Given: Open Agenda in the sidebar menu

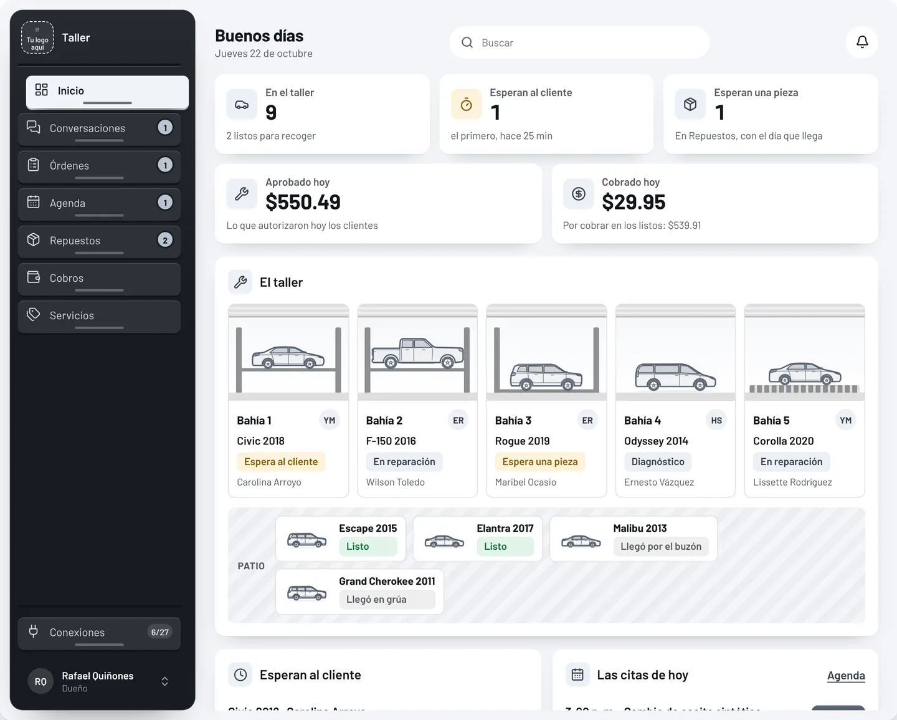Looking at the screenshot, I should [99, 204].
